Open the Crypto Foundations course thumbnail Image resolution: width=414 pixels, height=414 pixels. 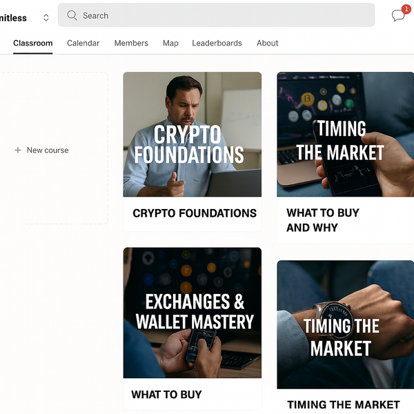[x=193, y=134]
